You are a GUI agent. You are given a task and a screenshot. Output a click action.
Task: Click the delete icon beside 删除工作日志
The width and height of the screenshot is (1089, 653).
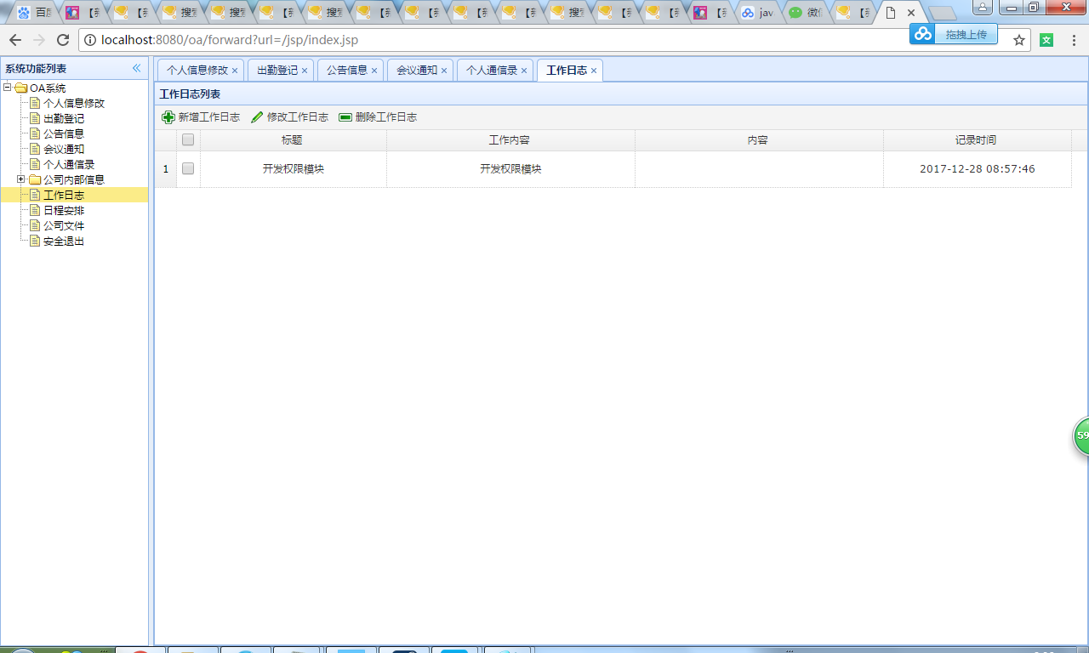[344, 116]
